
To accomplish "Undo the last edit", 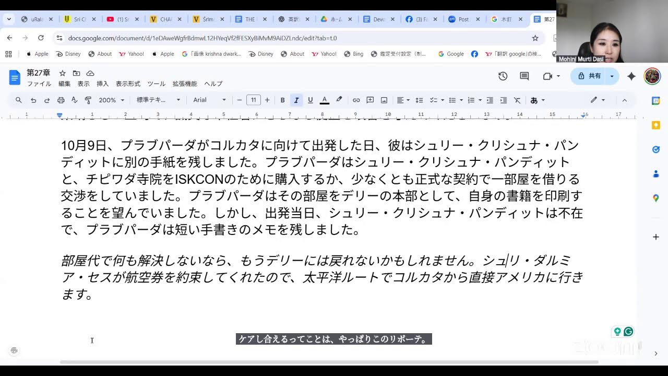I will 33,100.
